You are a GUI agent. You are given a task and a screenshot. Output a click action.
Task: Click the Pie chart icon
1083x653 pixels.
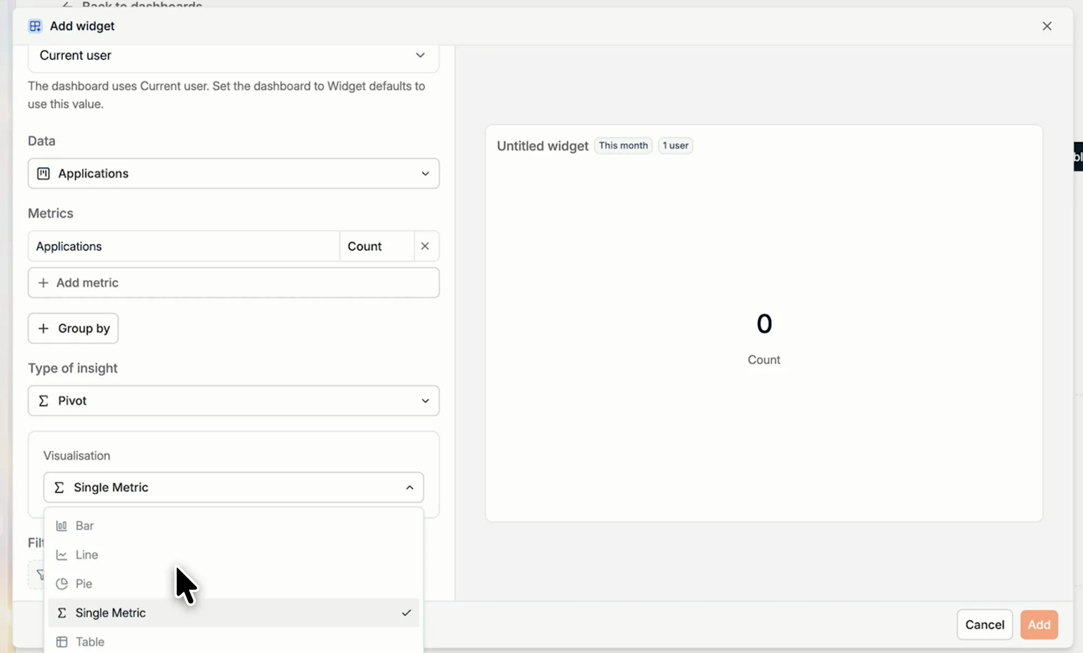pyautogui.click(x=62, y=584)
